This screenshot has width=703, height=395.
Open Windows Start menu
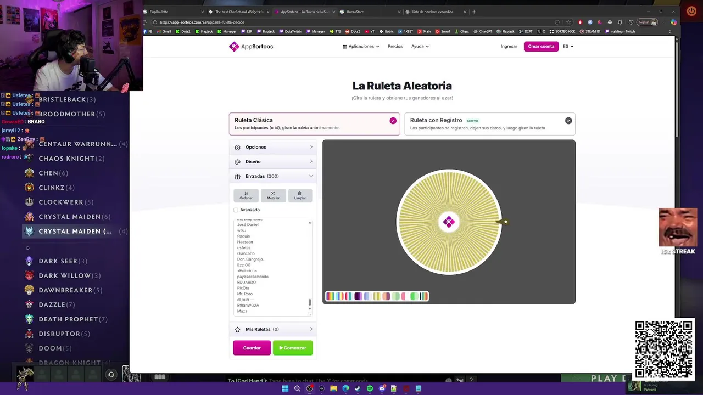click(x=285, y=388)
